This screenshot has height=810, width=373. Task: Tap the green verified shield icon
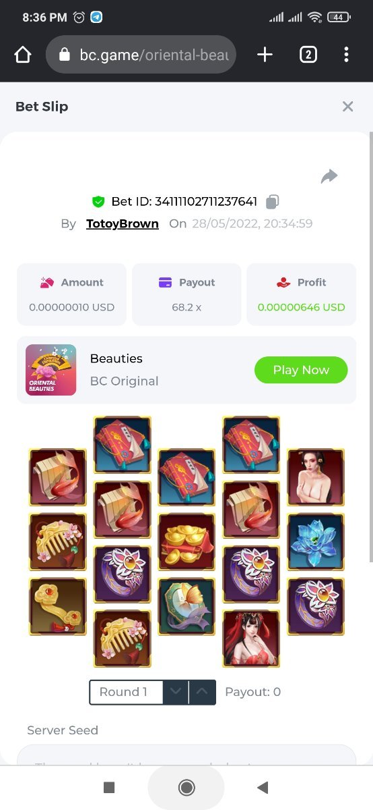click(x=98, y=201)
